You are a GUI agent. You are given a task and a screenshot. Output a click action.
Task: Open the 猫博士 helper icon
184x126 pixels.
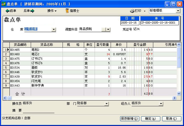click(68, 11)
